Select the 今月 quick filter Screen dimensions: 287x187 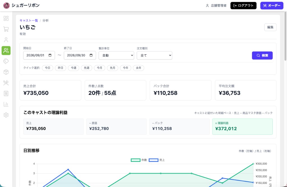(99, 68)
